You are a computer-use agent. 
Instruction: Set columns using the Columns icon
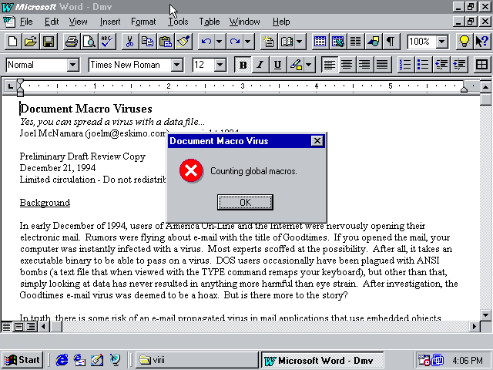pos(356,42)
